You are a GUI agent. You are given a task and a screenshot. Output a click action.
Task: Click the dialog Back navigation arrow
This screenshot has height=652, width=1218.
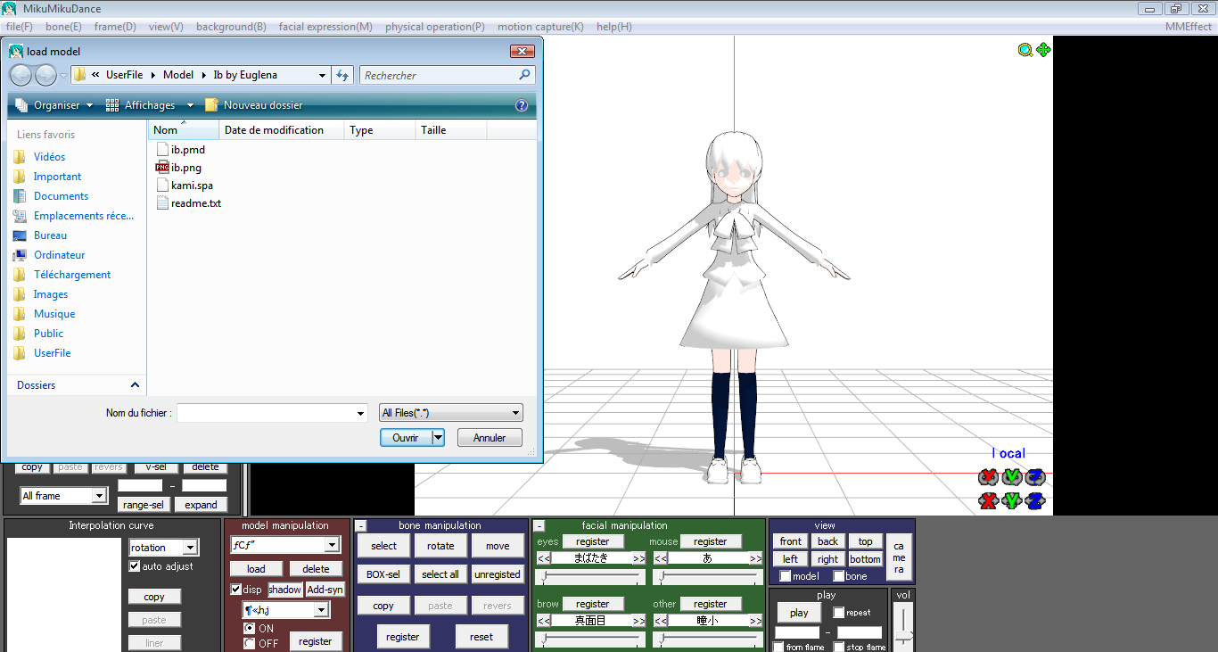click(x=21, y=75)
